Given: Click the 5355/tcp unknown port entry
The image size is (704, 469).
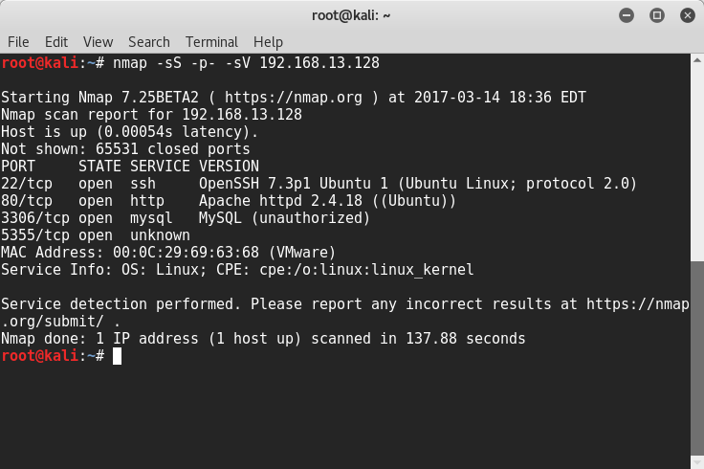Looking at the screenshot, I should pos(33,235).
